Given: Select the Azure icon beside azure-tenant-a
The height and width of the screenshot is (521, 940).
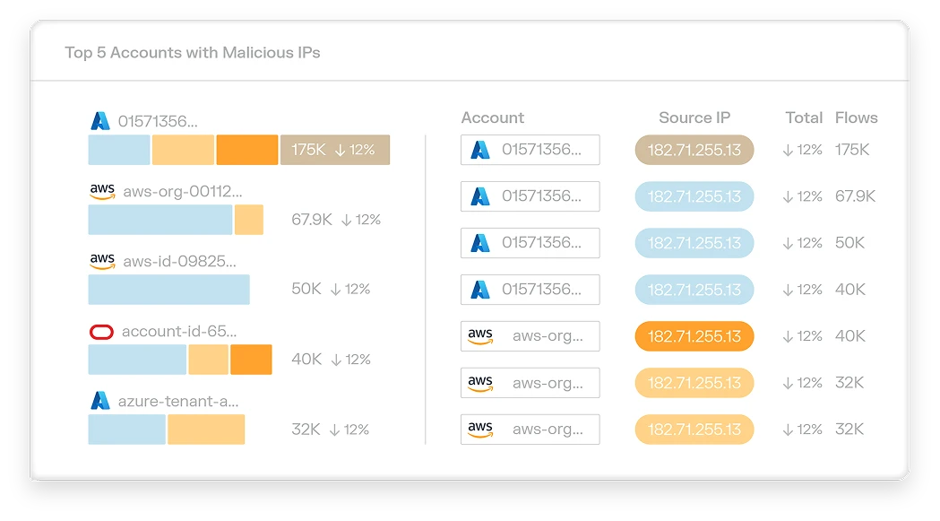Looking at the screenshot, I should [100, 401].
